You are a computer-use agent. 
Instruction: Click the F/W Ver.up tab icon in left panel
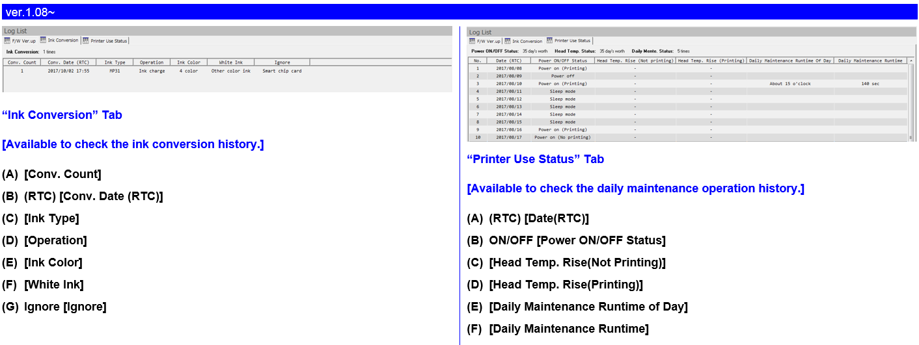pyautogui.click(x=7, y=40)
